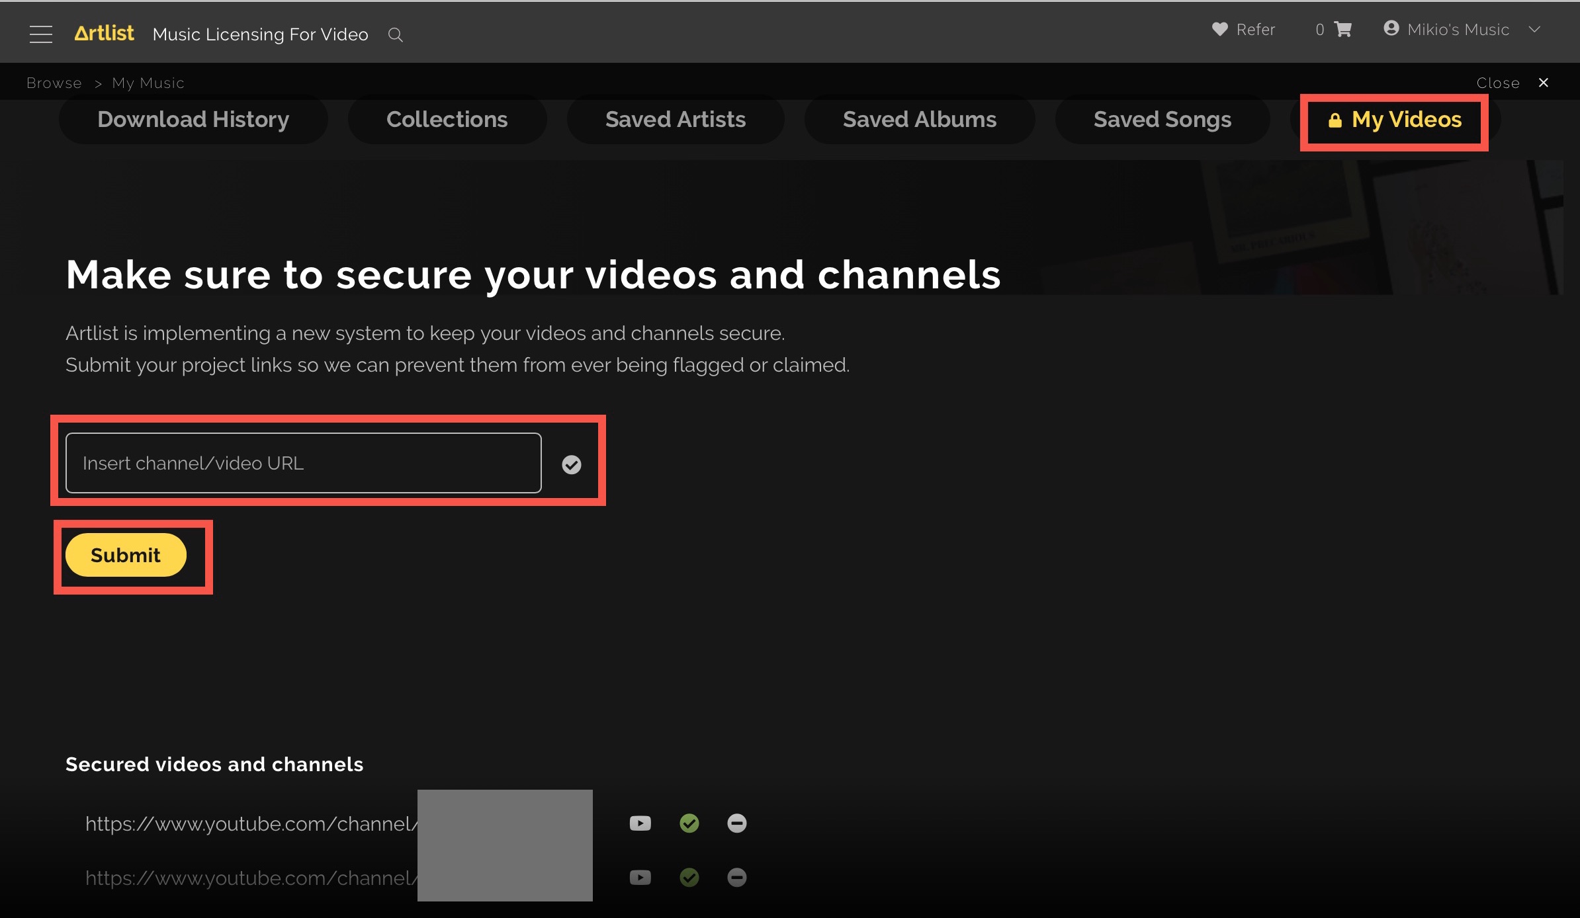
Task: Remove first secured channel with minus icon
Action: coord(736,823)
